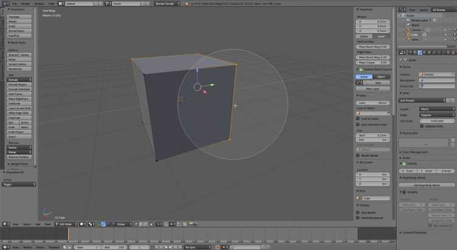Click the Blender logo icon in info bar
The height and width of the screenshot is (250, 457).
187,4
